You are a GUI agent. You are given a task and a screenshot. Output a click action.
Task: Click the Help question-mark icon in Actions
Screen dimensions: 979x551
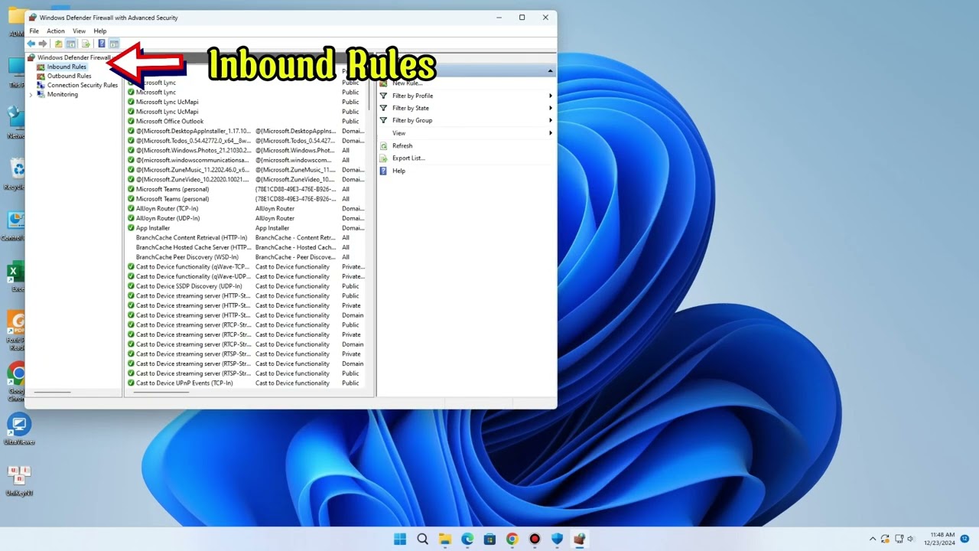click(384, 171)
